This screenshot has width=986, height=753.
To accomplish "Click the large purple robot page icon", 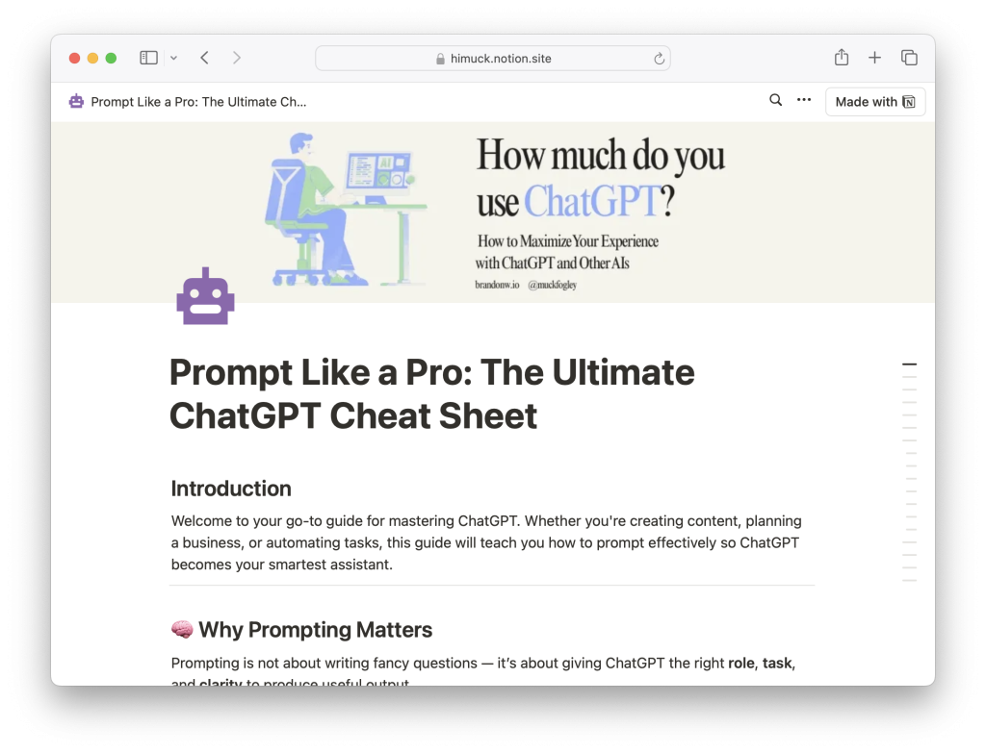I will pos(205,296).
